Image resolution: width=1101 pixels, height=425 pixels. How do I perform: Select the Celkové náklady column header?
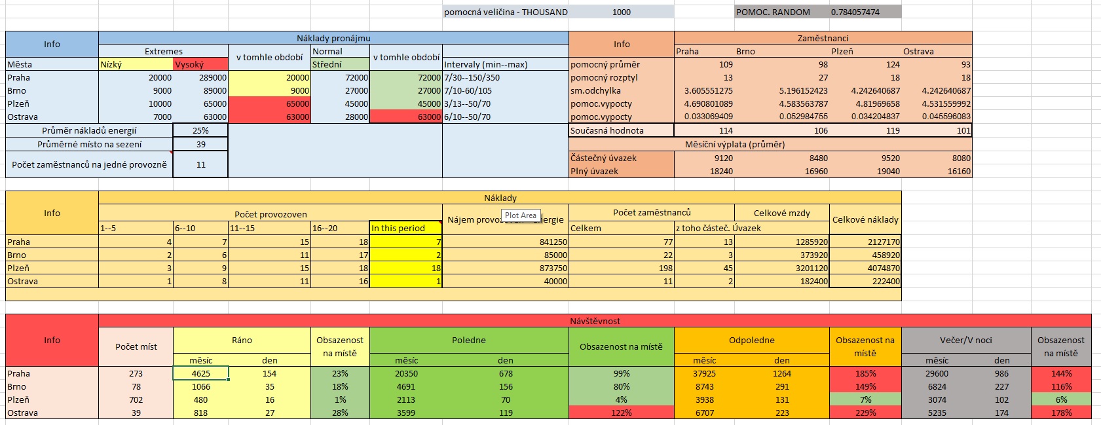click(865, 219)
